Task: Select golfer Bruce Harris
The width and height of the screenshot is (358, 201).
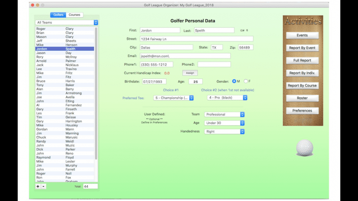Action: pos(65,81)
